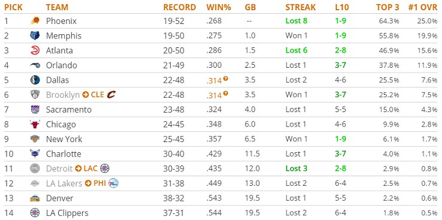The image size is (442, 220).
Task: Click the Memphis Grizzlies team logo
Action: click(35, 35)
